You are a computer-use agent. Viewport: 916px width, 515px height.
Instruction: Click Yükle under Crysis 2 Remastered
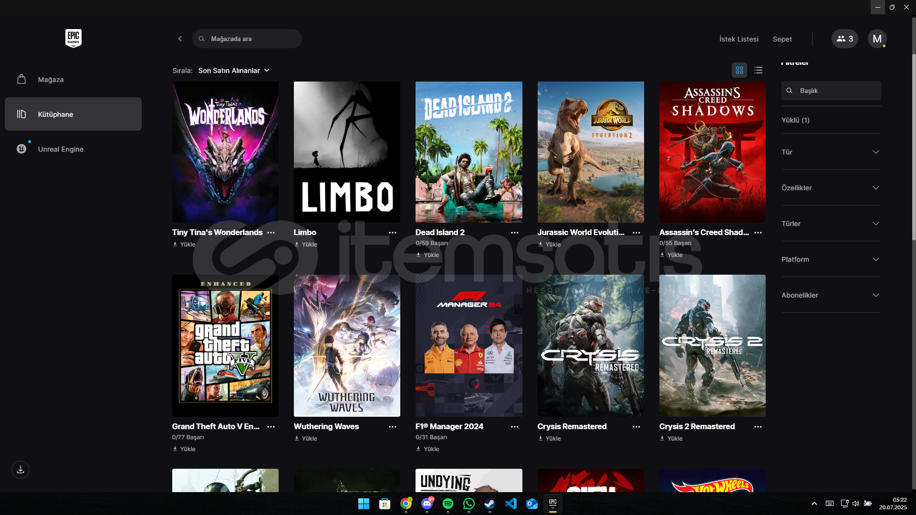coord(671,439)
